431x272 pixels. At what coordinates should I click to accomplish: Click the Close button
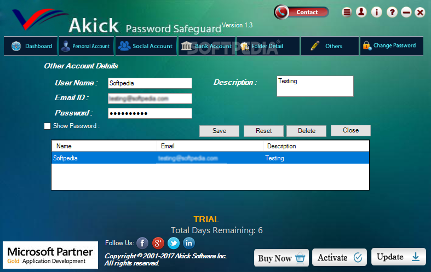(x=350, y=130)
